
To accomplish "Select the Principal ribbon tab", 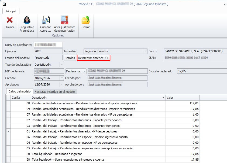I will [x=11, y=11].
